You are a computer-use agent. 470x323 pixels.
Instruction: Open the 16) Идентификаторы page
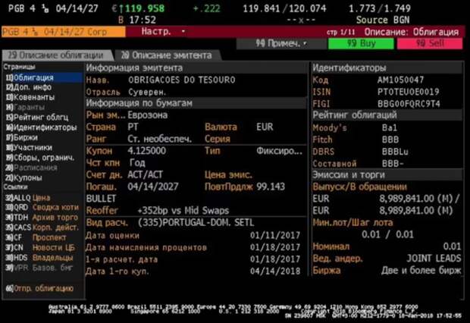point(42,127)
